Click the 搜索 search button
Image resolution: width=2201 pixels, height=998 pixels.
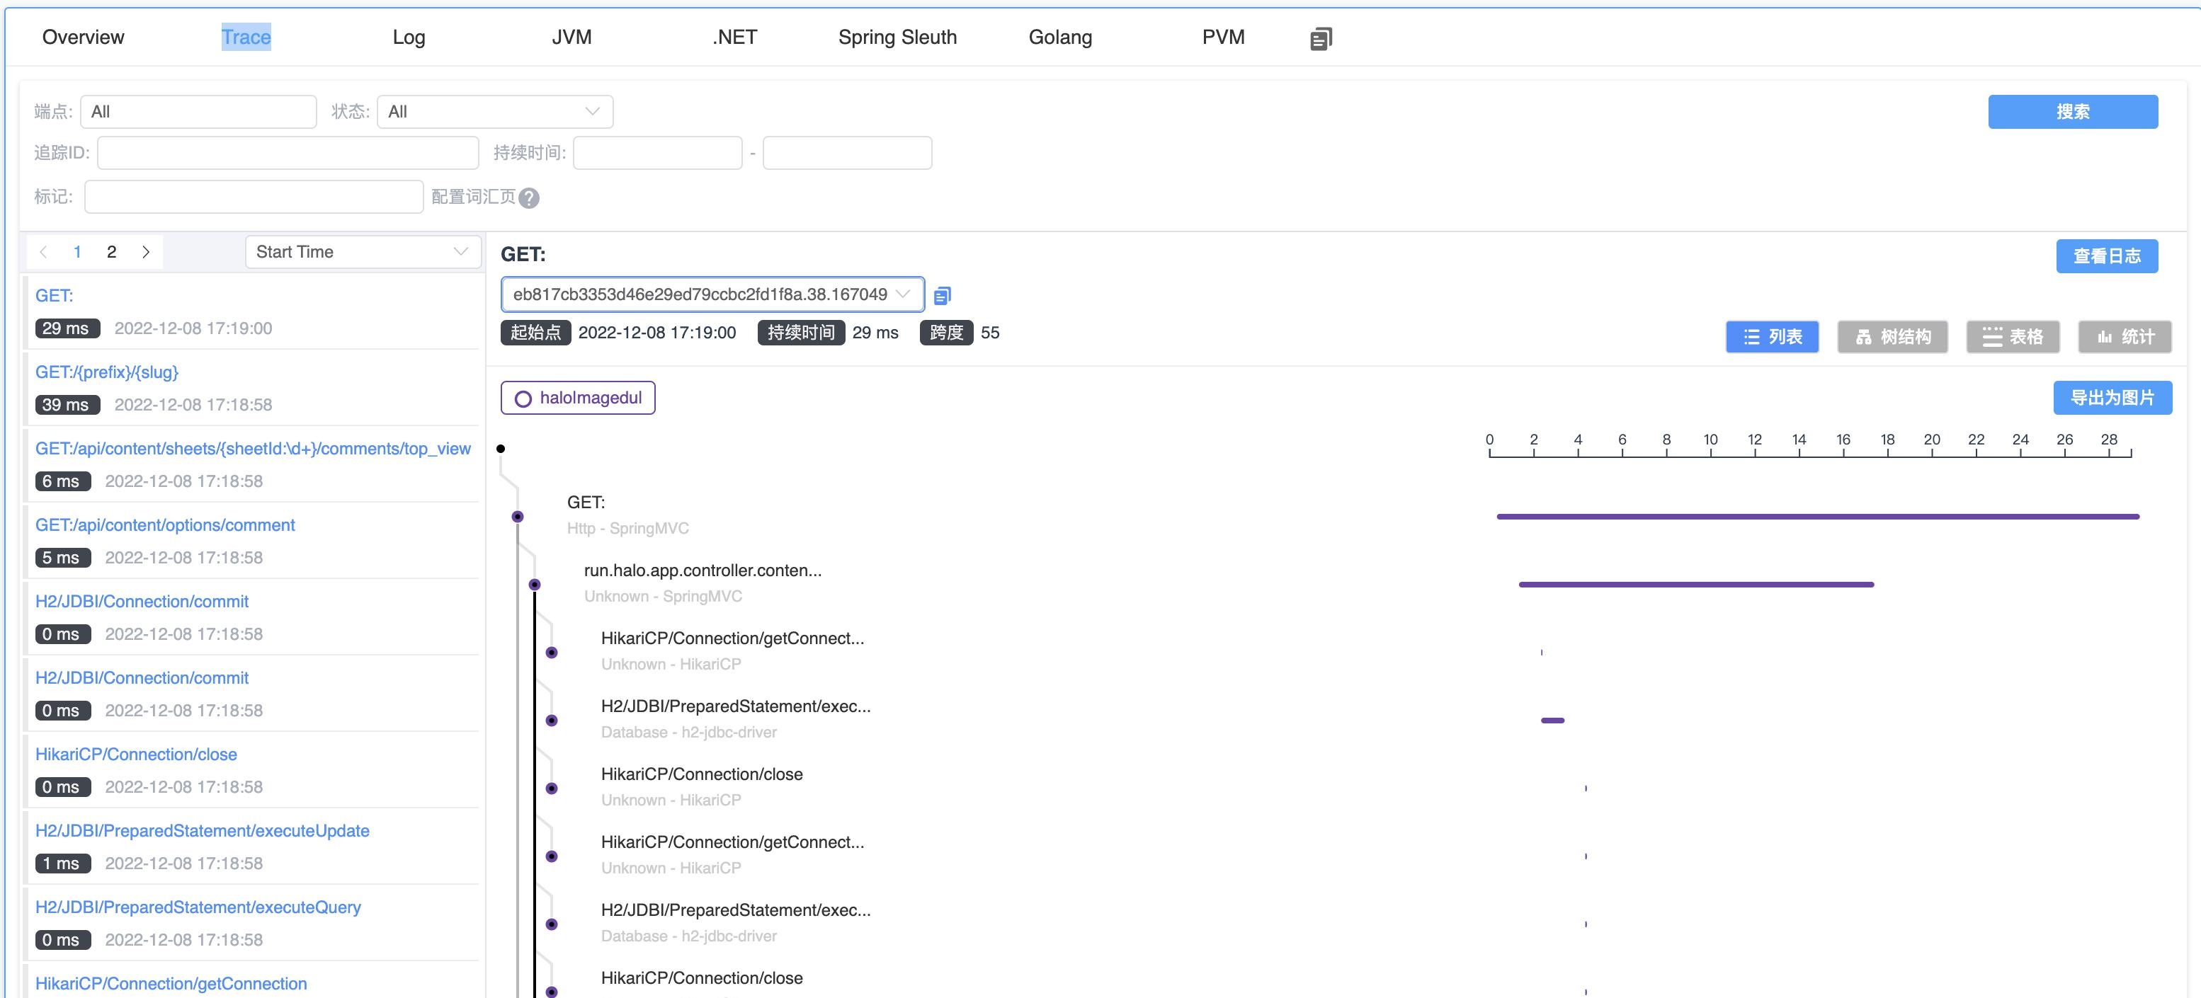(x=2072, y=112)
